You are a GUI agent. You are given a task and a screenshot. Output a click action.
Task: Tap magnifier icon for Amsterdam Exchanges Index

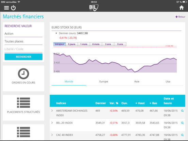click(x=182, y=111)
